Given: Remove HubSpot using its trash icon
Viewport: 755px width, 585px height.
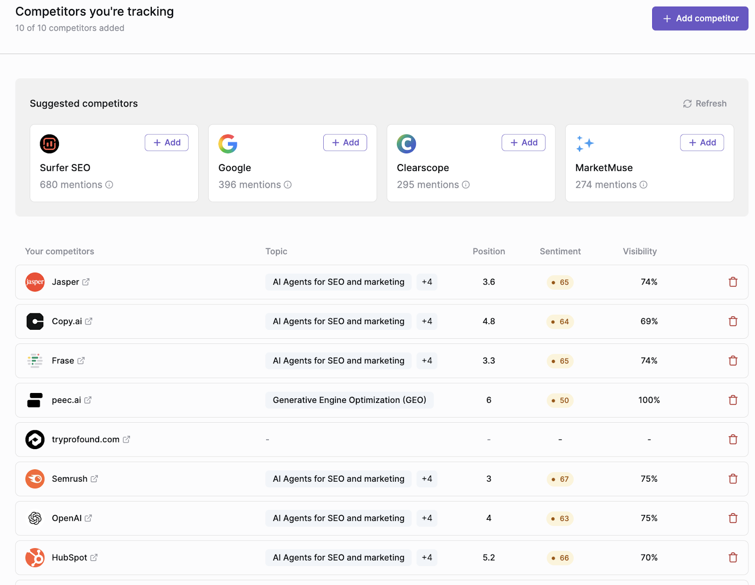Looking at the screenshot, I should click(733, 558).
